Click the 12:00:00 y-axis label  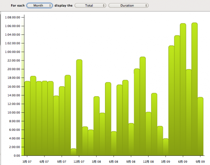pyautogui.click(x=14, y=104)
